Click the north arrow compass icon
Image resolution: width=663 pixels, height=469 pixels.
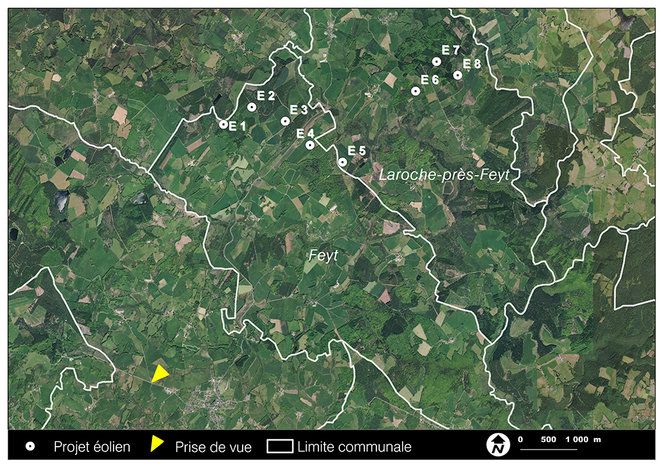pos(497,445)
